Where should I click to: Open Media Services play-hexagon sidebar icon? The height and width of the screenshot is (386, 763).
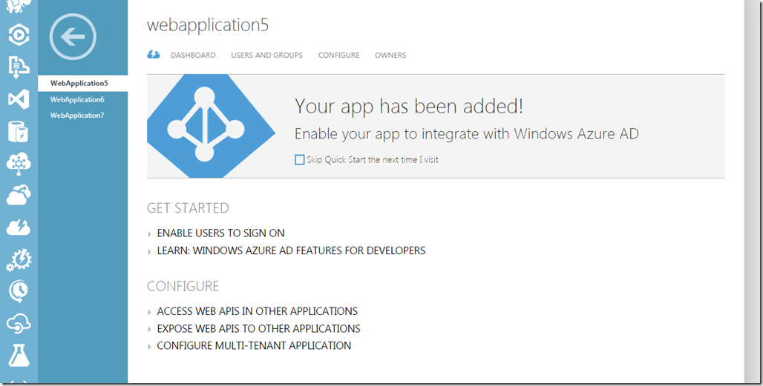point(19,35)
